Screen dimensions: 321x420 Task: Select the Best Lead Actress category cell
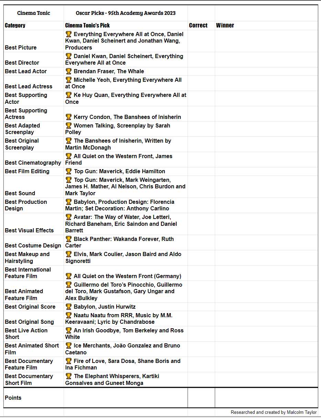pyautogui.click(x=34, y=83)
